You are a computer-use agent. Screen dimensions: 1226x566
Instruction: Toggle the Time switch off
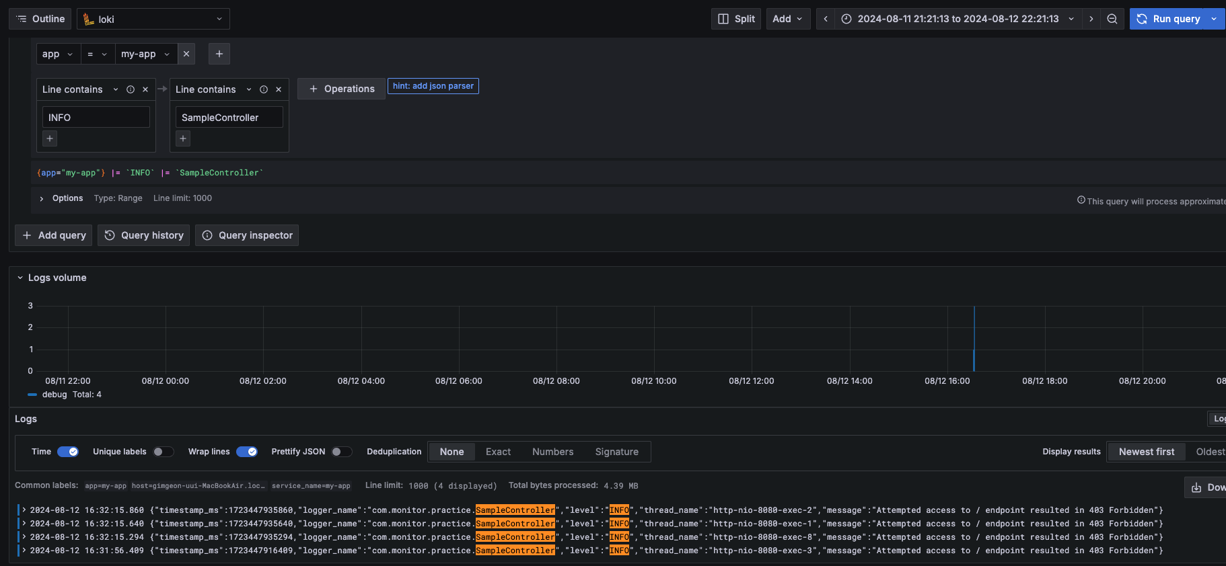coord(68,452)
